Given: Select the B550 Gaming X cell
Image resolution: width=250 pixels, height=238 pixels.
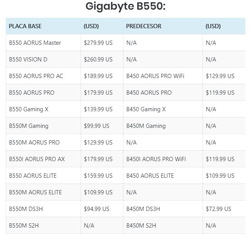Looking at the screenshot, I should [x=29, y=109].
